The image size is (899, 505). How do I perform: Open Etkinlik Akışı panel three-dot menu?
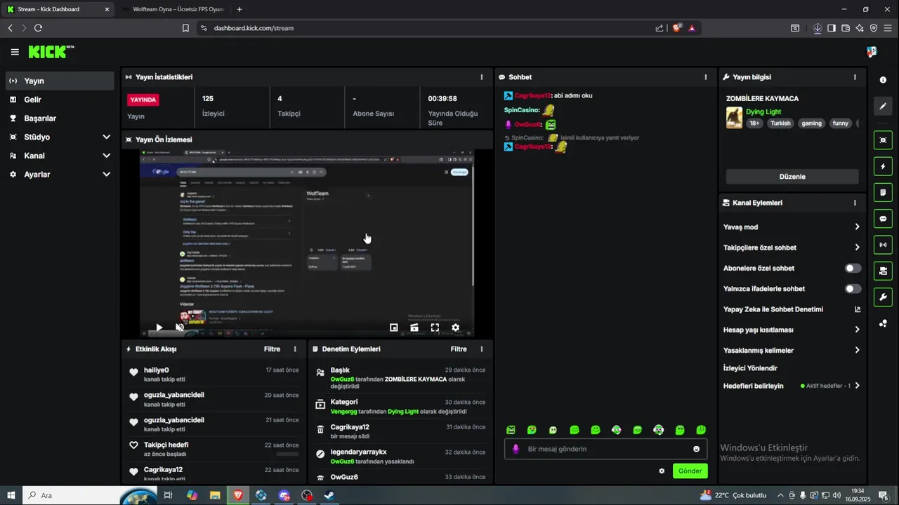coord(295,349)
